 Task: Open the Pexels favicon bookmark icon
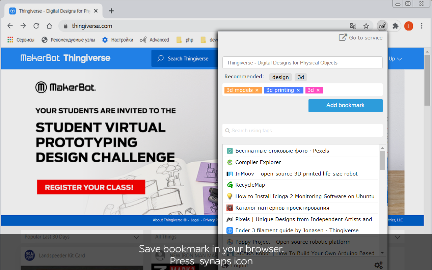(230, 151)
